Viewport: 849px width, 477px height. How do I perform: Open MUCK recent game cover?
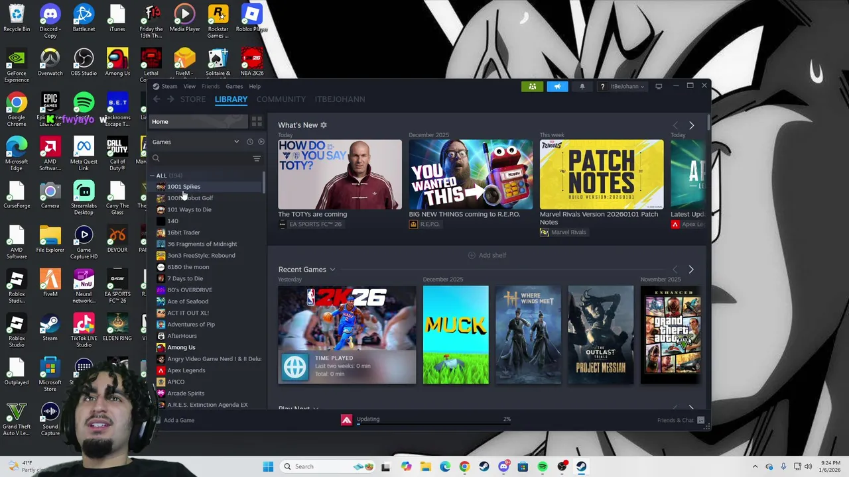(456, 335)
